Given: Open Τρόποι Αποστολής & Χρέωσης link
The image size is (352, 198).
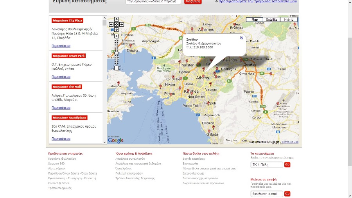Looking at the screenshot, I should click(x=135, y=178).
